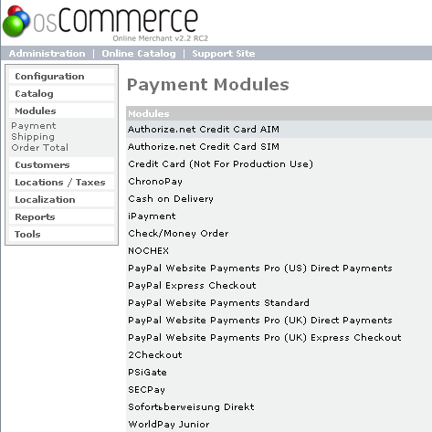Visit the Support Site link
432x432 pixels.
(224, 54)
